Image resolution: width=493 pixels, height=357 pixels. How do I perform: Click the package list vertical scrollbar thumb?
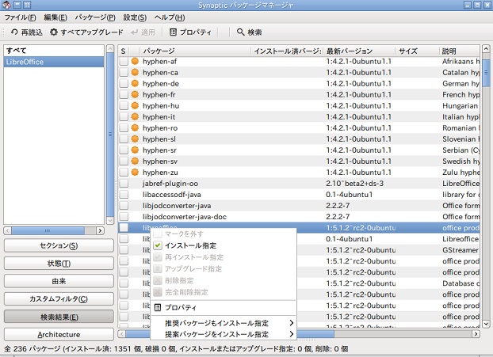click(x=486, y=72)
